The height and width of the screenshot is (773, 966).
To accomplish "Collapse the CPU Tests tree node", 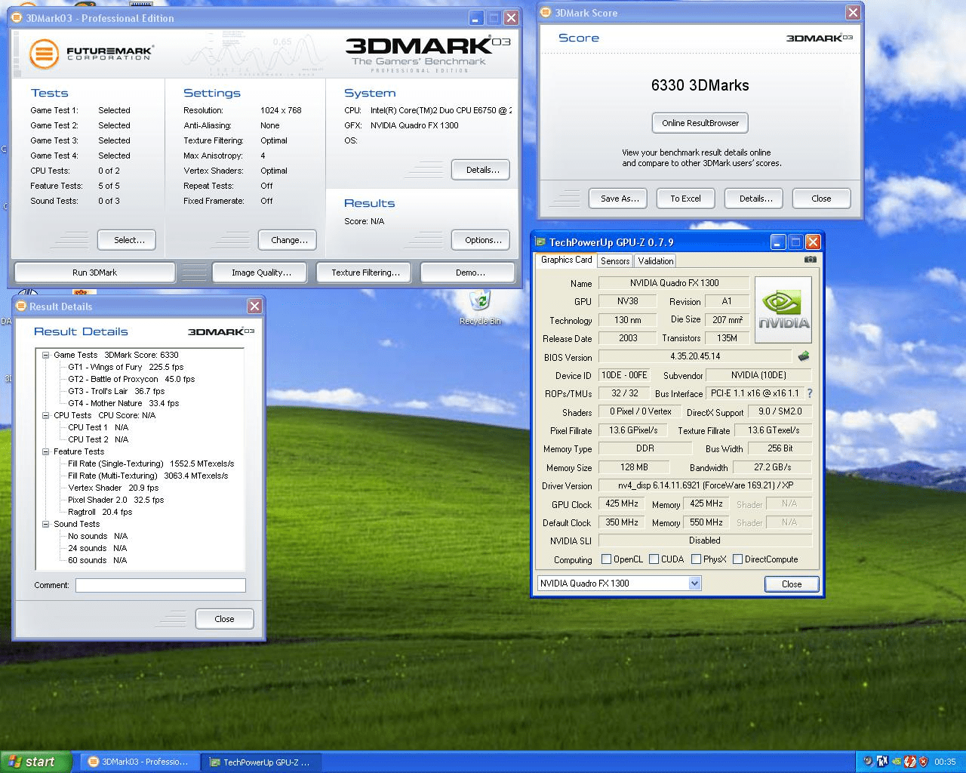I will tap(45, 415).
